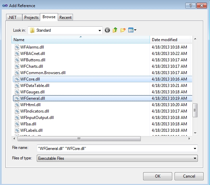Create a new folder with toolbar icon
Viewport: 210px width, 185px height.
123,30
